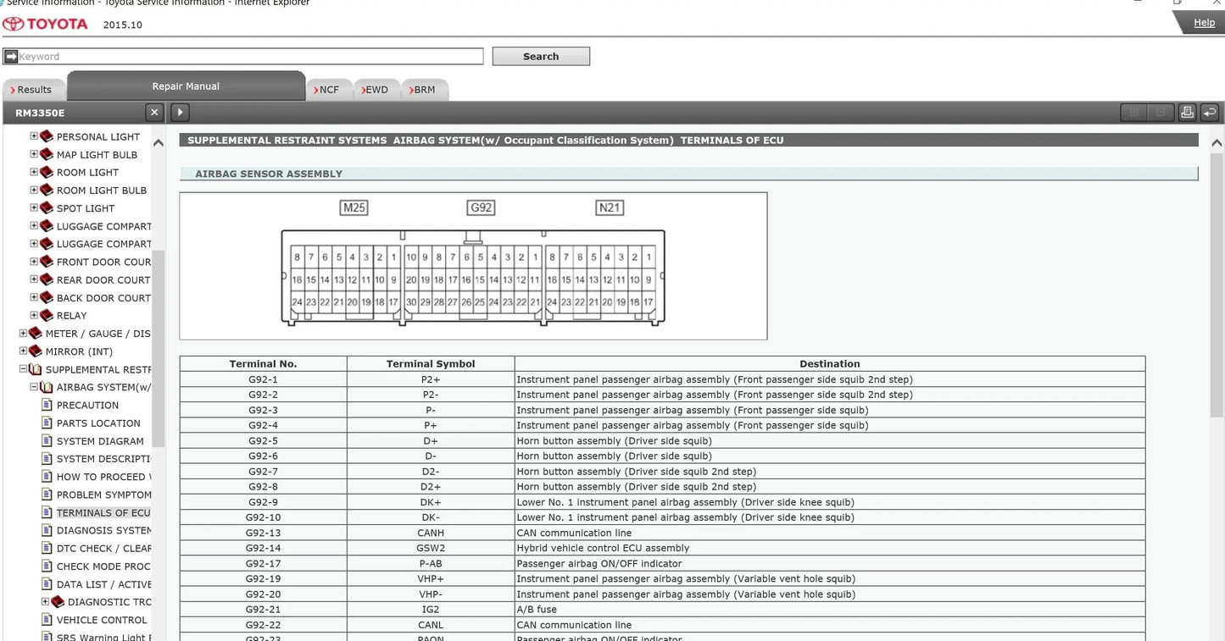The width and height of the screenshot is (1225, 641).
Task: Click the play arrow beside the tree panel
Action: [x=180, y=112]
